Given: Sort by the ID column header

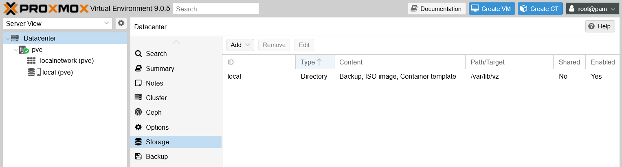Looking at the screenshot, I should (x=259, y=62).
